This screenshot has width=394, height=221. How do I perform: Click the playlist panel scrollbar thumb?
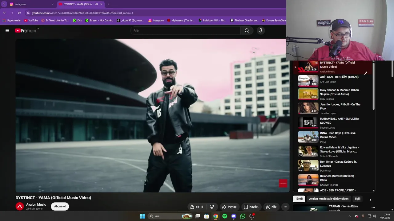[374, 86]
